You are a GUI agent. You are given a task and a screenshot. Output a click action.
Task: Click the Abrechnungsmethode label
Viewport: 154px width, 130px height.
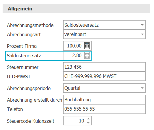pyautogui.click(x=30, y=25)
